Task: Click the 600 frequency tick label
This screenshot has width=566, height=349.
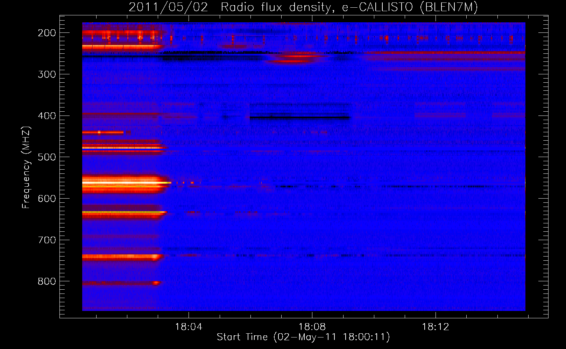Action: [47, 199]
